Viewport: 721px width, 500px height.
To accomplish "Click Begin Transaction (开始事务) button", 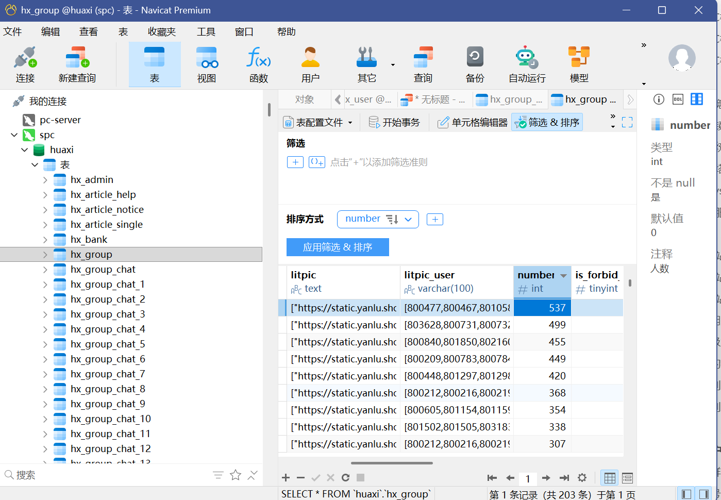I will 395,122.
